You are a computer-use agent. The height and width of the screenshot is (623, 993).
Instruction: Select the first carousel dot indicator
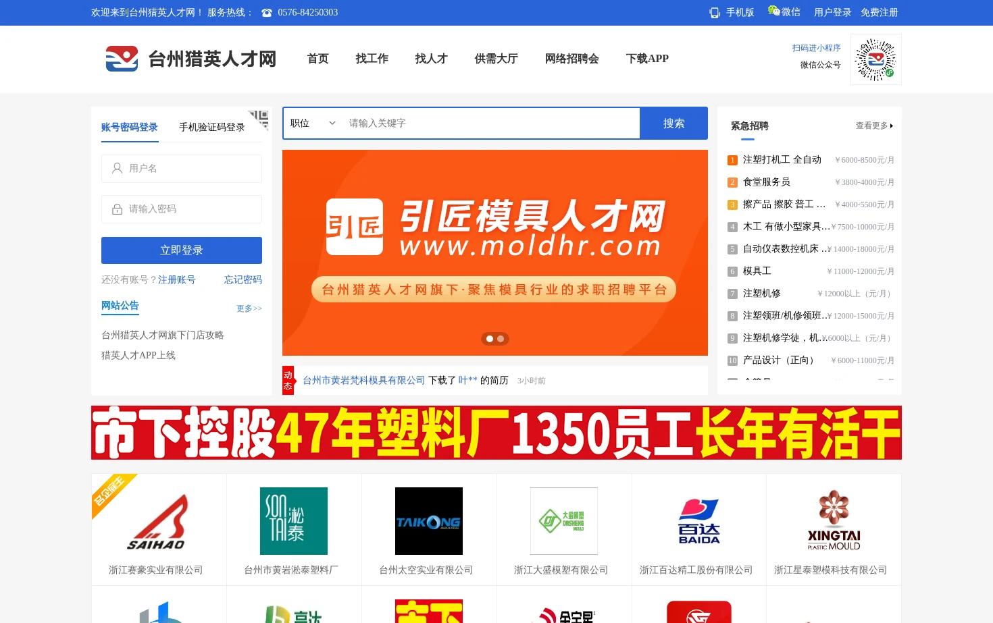pos(490,339)
